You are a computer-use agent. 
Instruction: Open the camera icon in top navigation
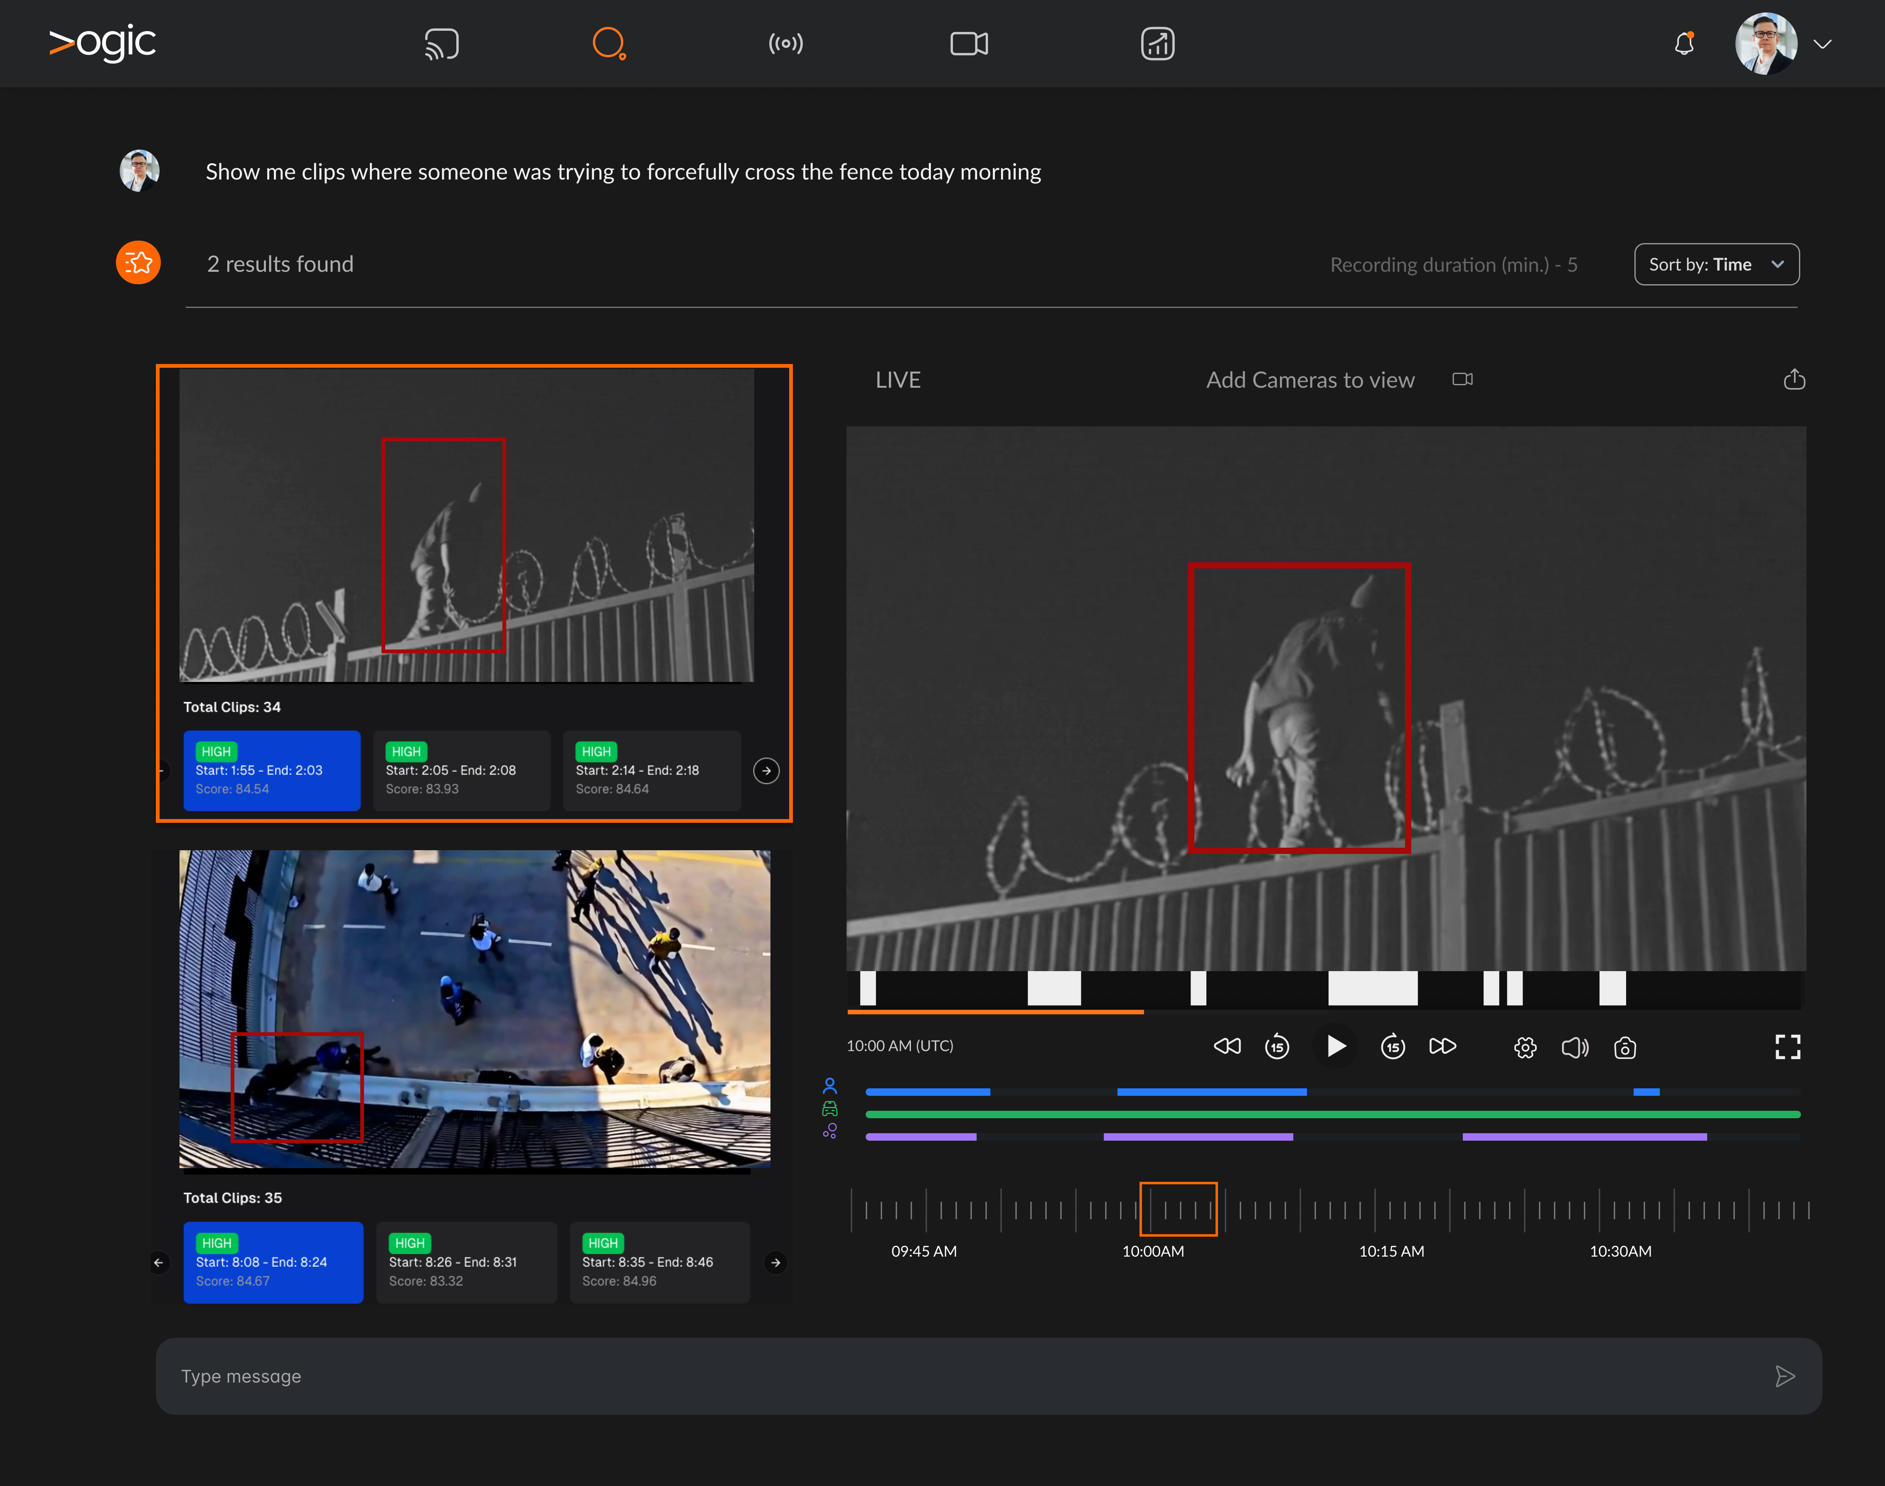(969, 44)
